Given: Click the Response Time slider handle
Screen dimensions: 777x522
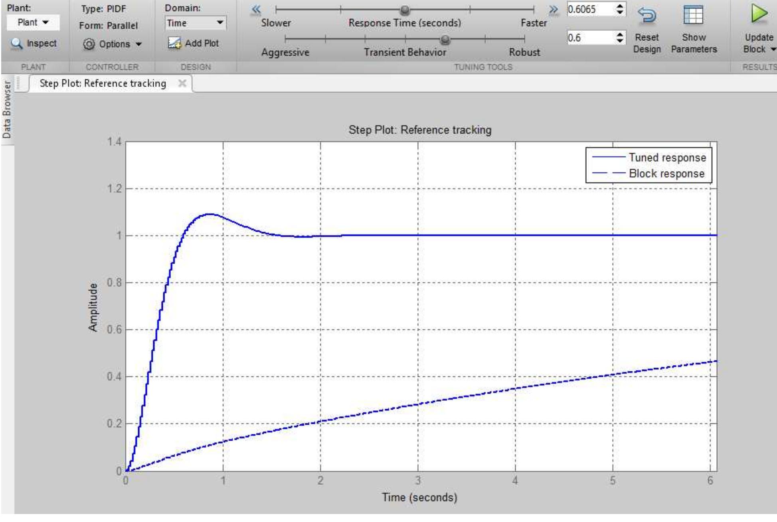Looking at the screenshot, I should click(x=405, y=10).
